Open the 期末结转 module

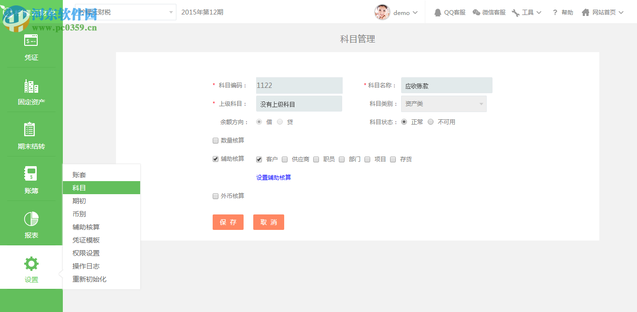31,135
